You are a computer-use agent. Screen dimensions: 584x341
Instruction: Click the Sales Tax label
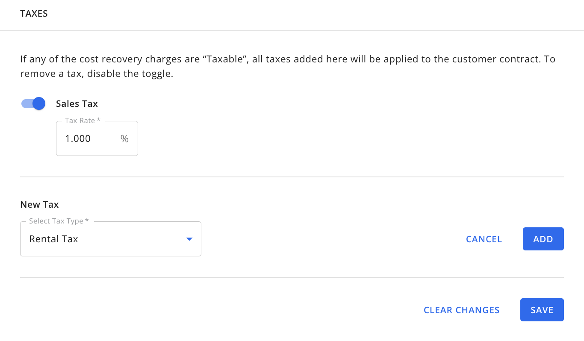click(x=77, y=103)
